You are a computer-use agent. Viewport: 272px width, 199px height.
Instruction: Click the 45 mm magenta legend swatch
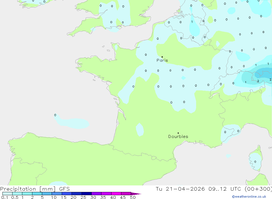(126, 194)
